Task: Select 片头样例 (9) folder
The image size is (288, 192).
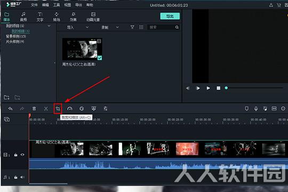Action: click(x=15, y=42)
